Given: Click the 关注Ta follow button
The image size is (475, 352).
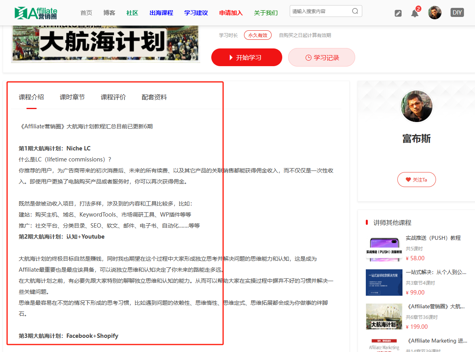Looking at the screenshot, I should [x=417, y=180].
